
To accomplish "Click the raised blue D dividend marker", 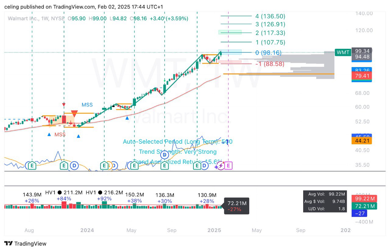I will [165, 155].
